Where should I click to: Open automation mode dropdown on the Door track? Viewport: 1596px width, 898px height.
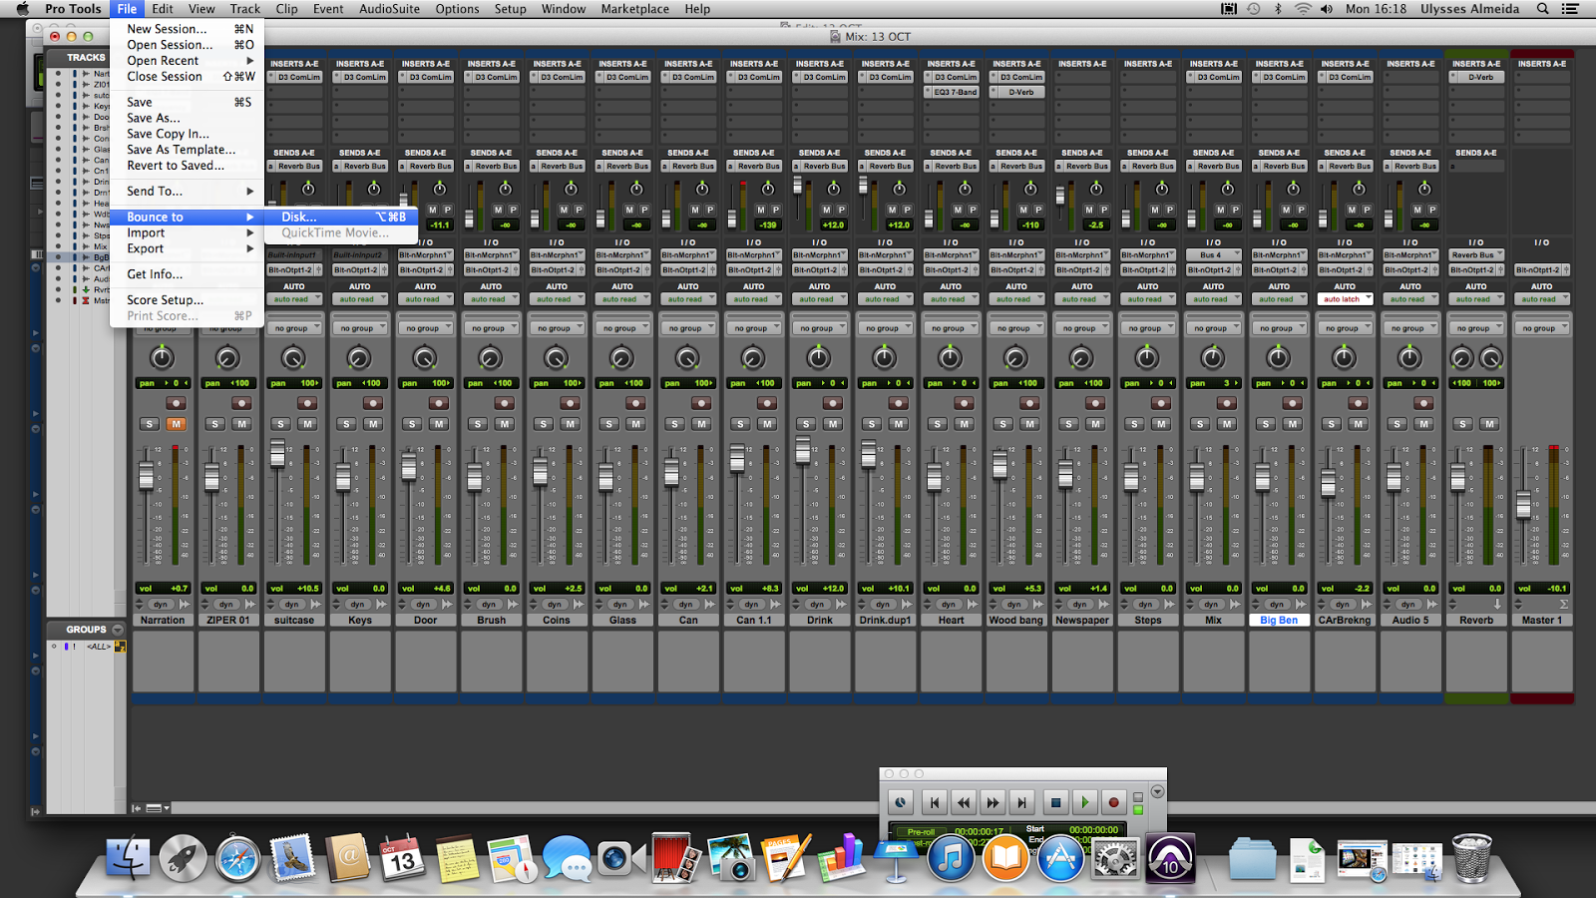pos(425,299)
